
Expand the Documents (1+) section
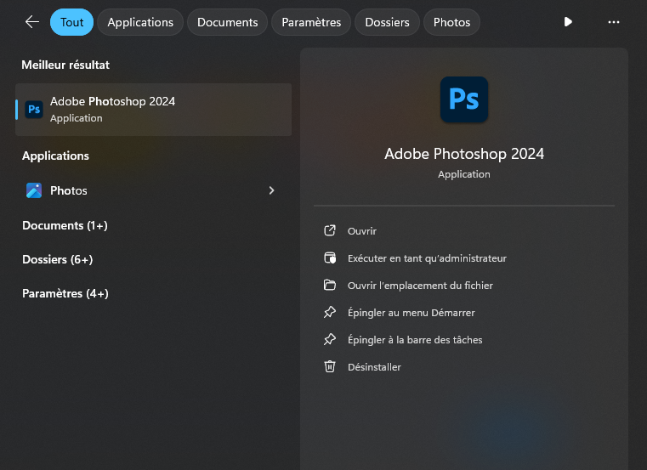pyautogui.click(x=65, y=225)
